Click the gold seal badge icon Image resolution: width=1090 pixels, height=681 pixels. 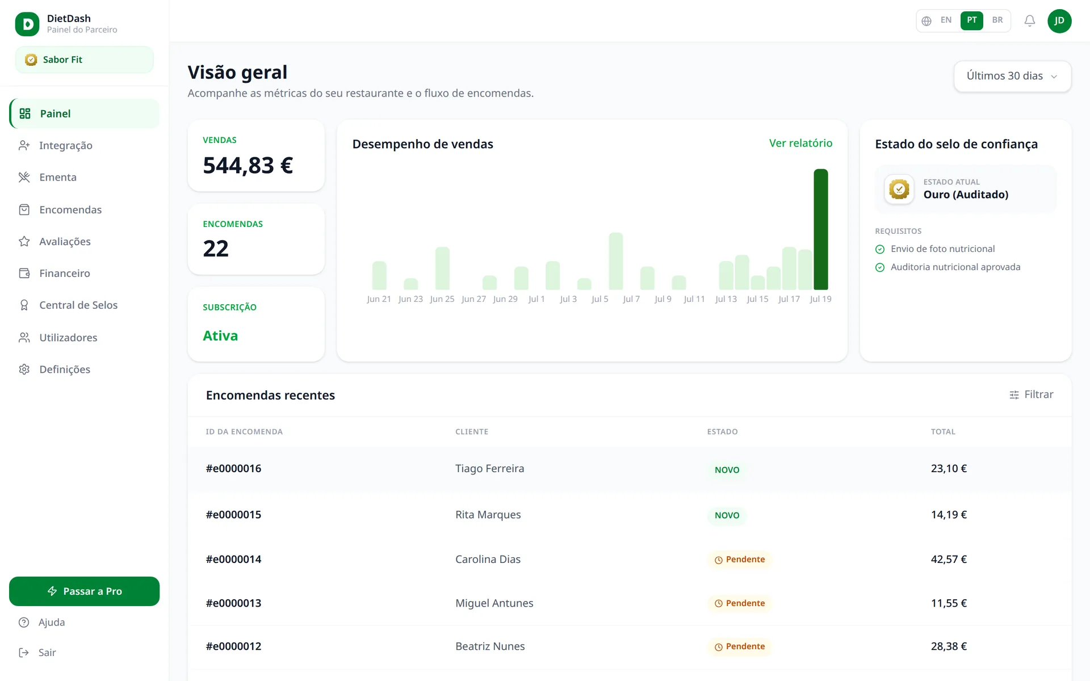[x=899, y=189]
